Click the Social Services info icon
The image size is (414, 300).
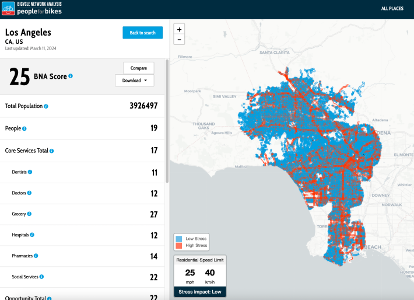(41, 277)
